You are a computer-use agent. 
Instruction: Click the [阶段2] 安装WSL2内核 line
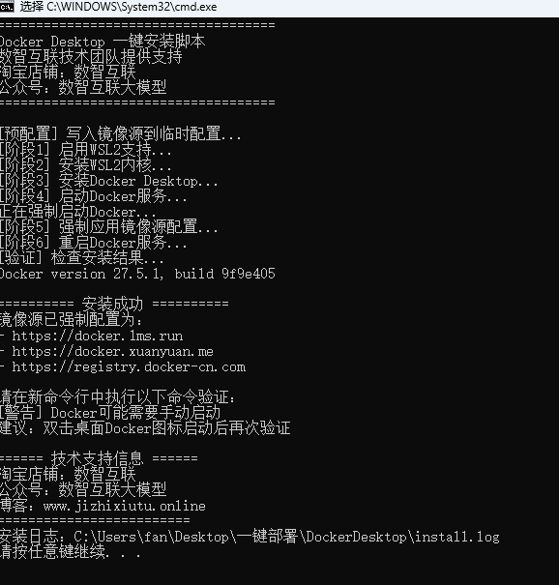point(85,165)
